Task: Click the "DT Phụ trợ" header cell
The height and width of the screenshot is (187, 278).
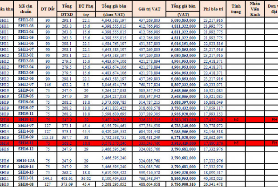Action: tap(86, 8)
